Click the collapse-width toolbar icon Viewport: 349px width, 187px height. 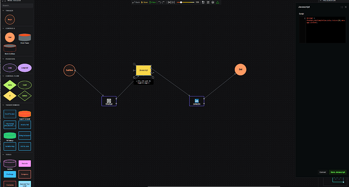pos(173,2)
